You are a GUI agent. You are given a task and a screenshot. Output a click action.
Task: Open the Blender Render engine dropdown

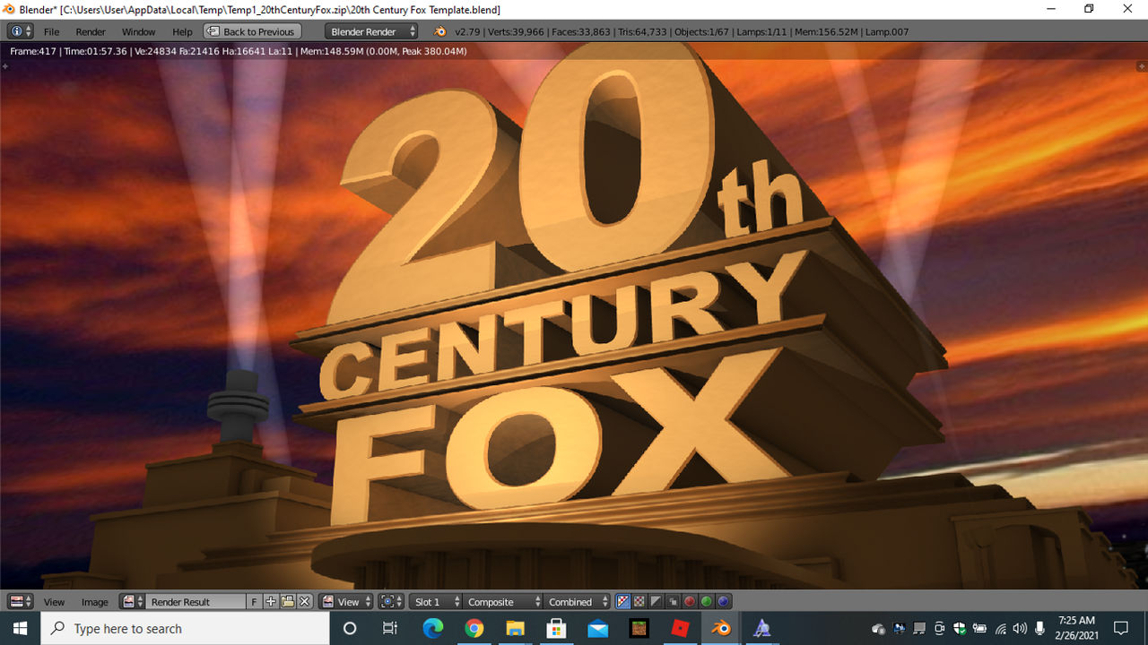pos(372,31)
